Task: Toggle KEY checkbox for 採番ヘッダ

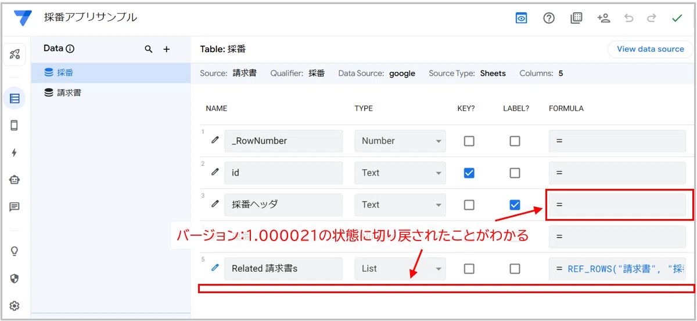Action: (x=469, y=205)
